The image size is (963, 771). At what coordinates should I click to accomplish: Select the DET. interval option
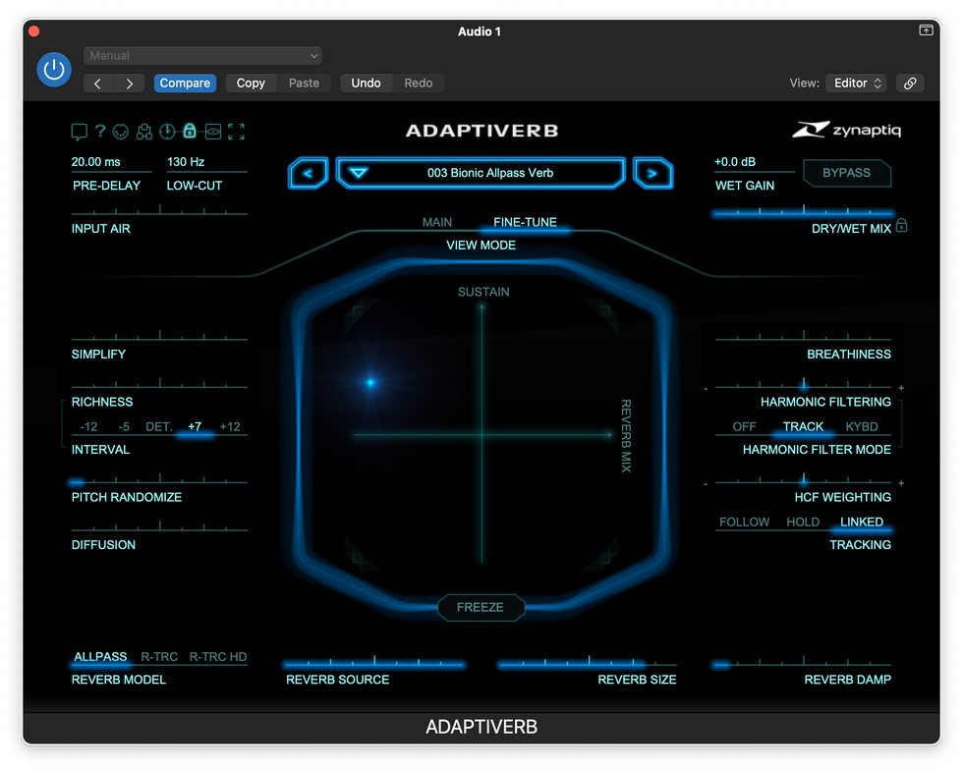[159, 426]
